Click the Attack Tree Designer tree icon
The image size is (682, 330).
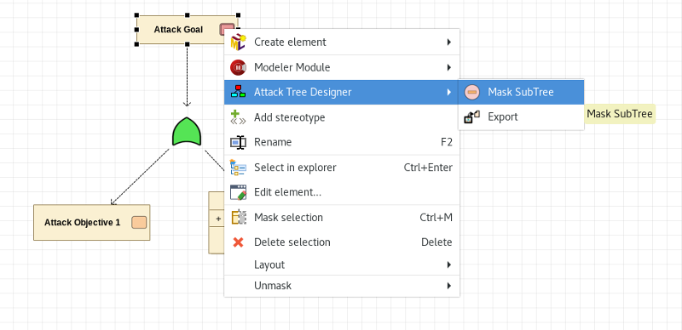click(238, 92)
